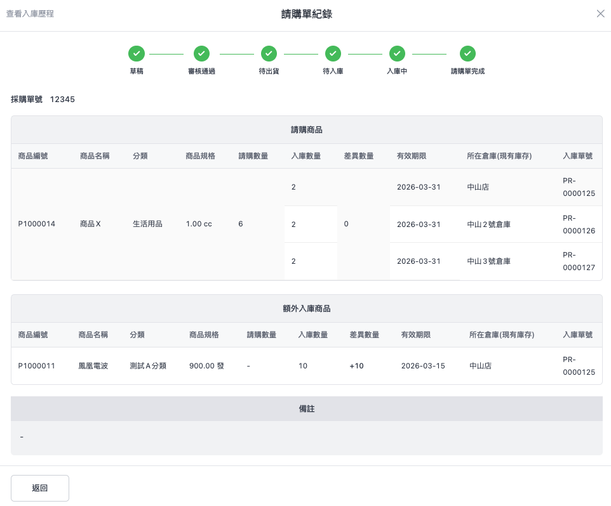
Task: Select product code P1000011
Action: point(36,366)
